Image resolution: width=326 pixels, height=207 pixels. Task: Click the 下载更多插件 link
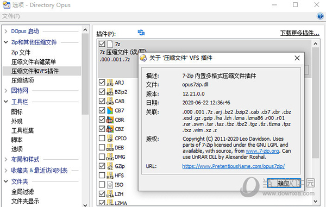[299, 33]
